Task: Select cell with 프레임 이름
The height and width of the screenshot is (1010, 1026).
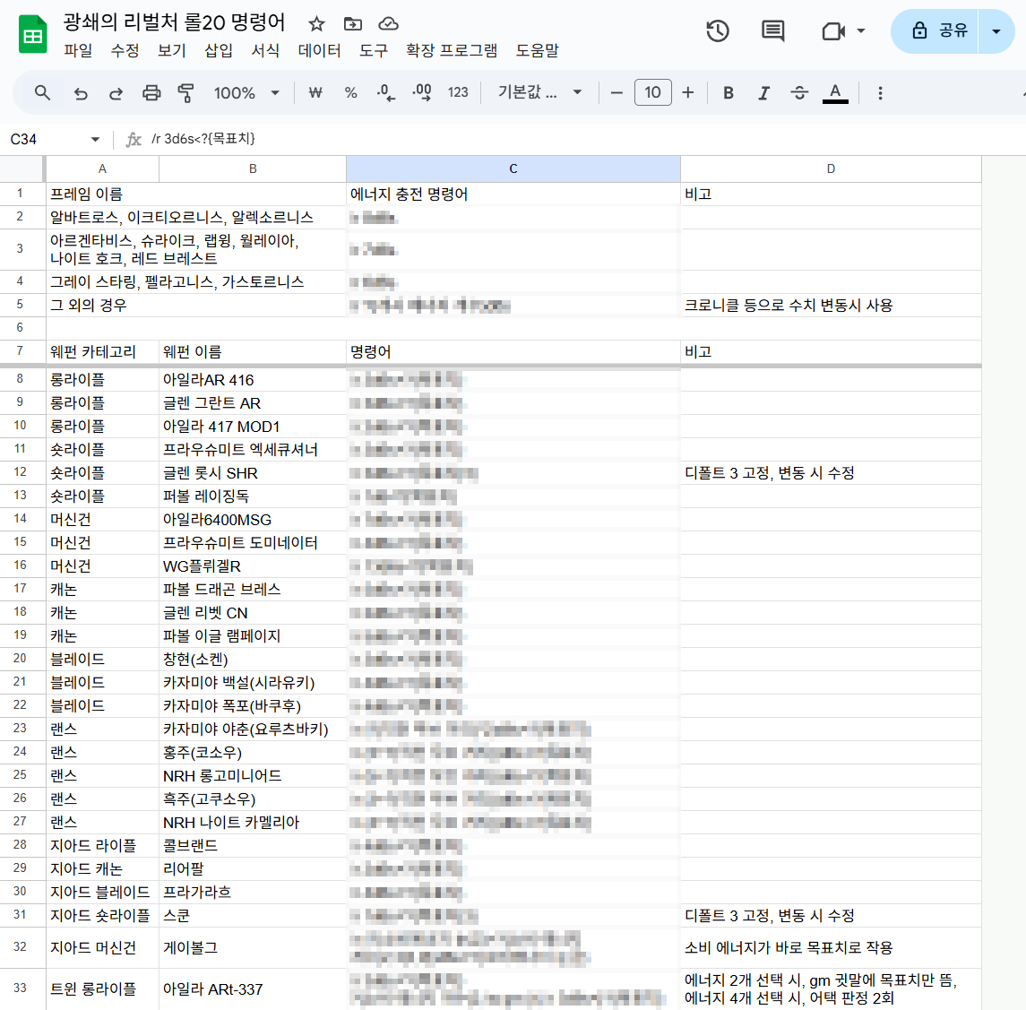Action: 195,194
